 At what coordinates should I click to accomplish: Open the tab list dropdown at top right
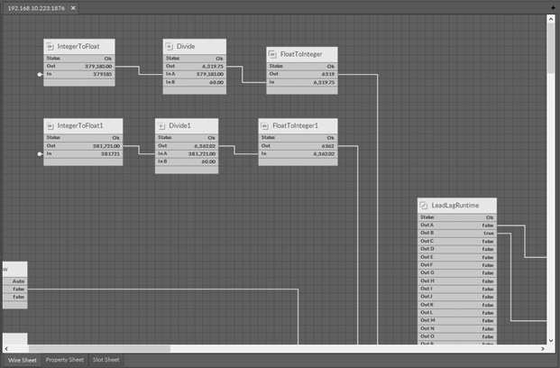[552, 7]
